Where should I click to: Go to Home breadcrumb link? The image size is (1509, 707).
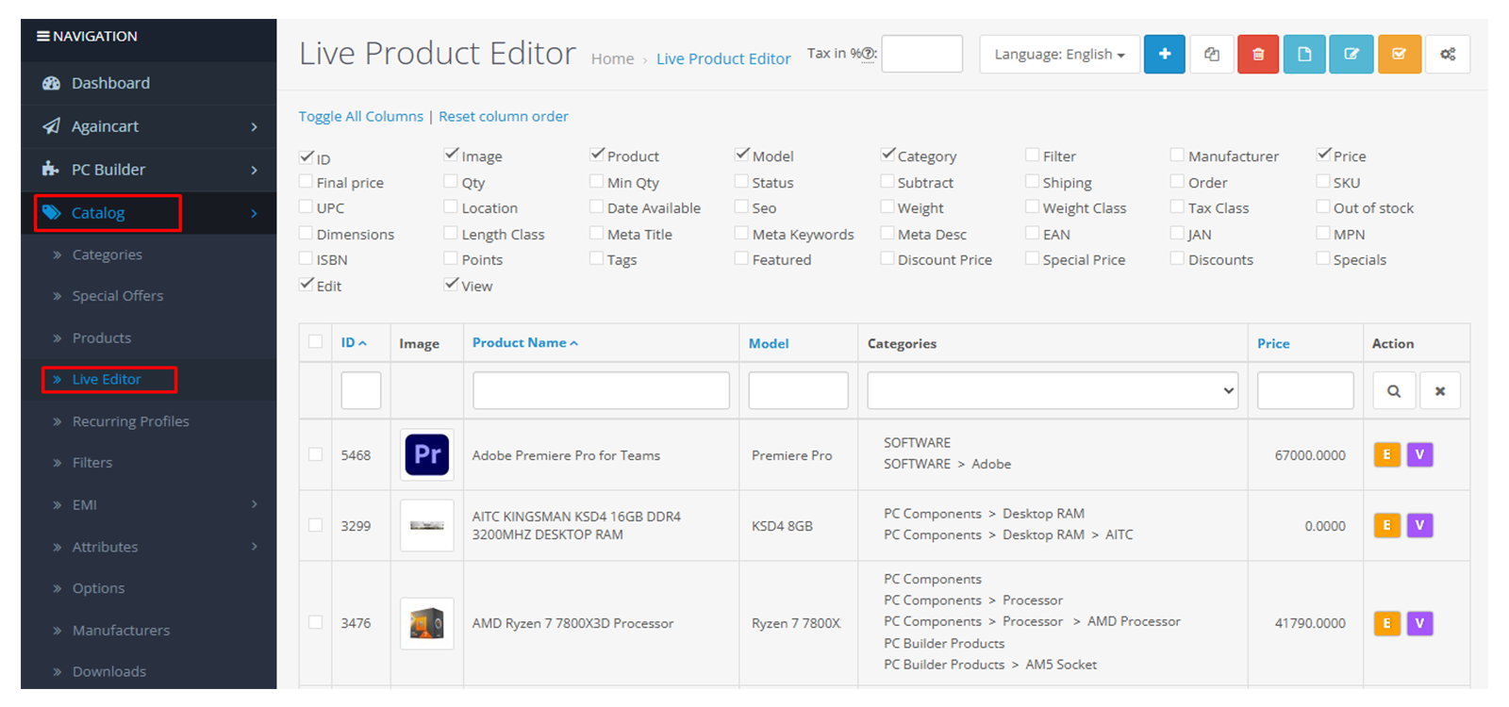tap(612, 59)
